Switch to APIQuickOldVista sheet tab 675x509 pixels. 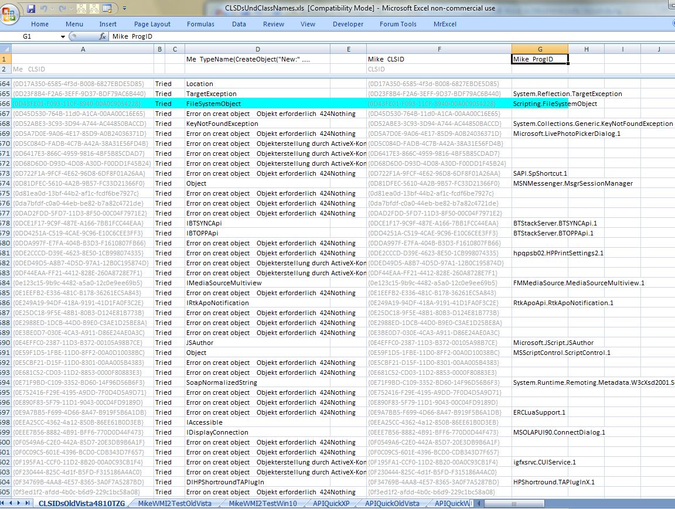(392, 503)
